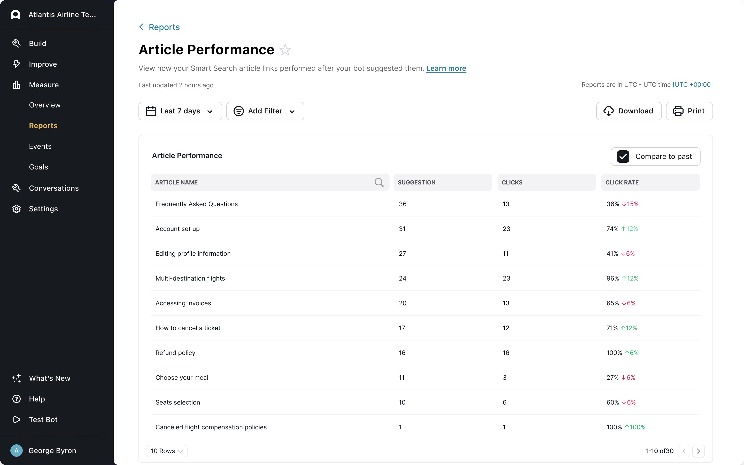This screenshot has height=465, width=744.
Task: Go back to Reports via breadcrumb
Action: tap(159, 27)
